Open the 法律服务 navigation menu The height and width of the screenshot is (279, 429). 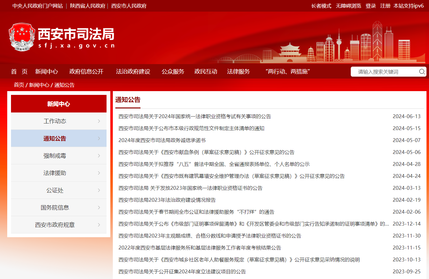tap(238, 72)
